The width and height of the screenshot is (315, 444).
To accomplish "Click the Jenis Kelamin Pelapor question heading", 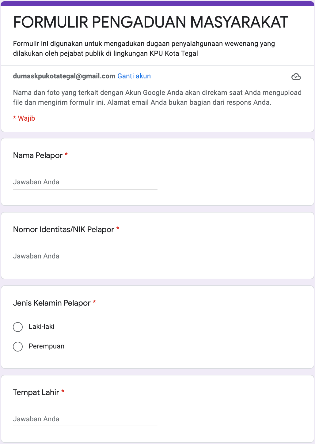I will 52,303.
